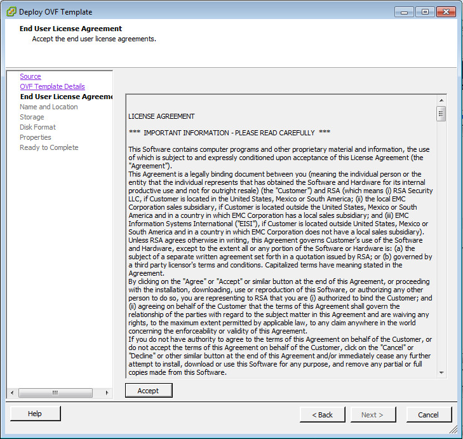This screenshot has height=439, width=463.
Task: Go to OVF Template Details step
Action: [52, 86]
